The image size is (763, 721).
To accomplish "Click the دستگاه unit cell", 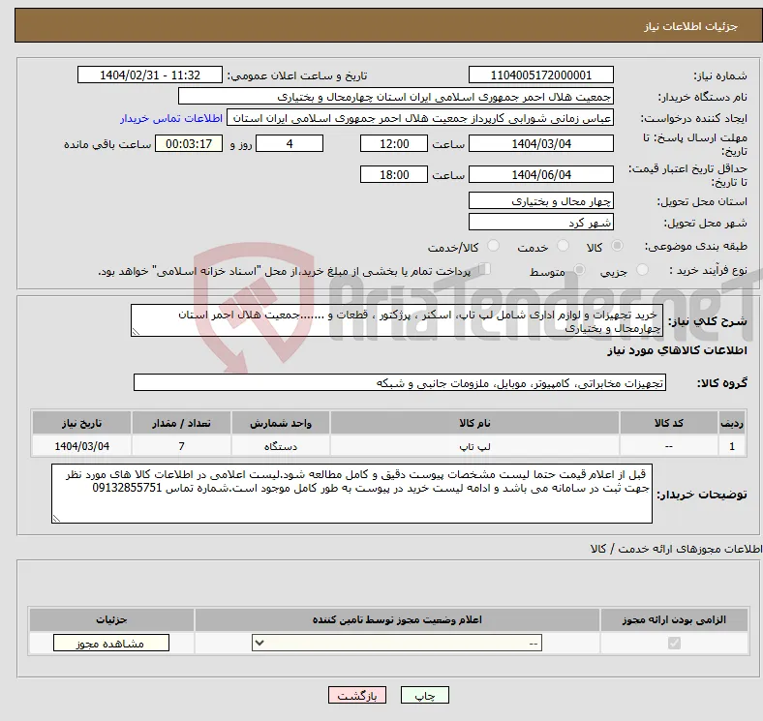I will pyautogui.click(x=281, y=446).
